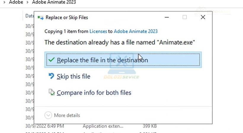Screen dimensions: 243x133
Task: Open the Adobe Animate 2023 destination link
Action: pos(136,31)
